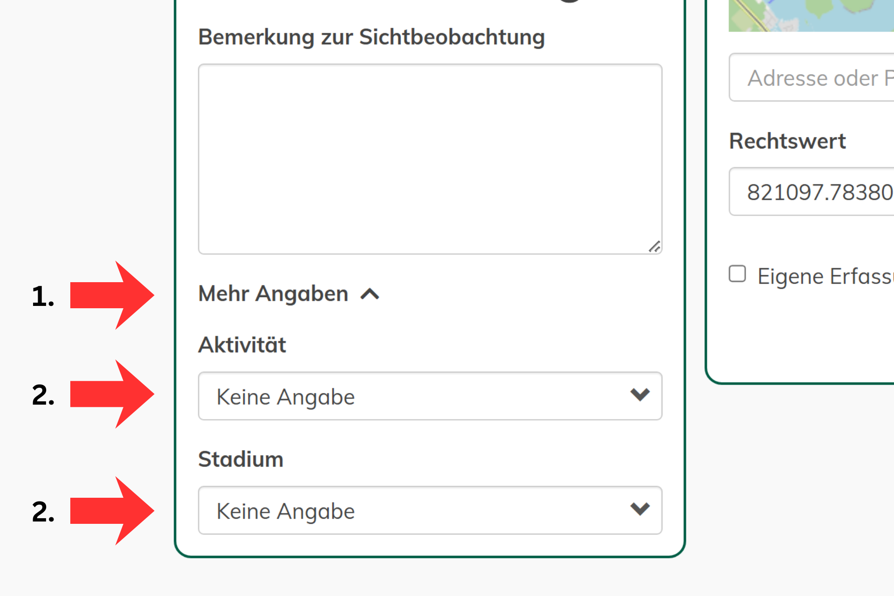Click the Stadium field label
Screen dimensions: 894x596
[x=241, y=460]
